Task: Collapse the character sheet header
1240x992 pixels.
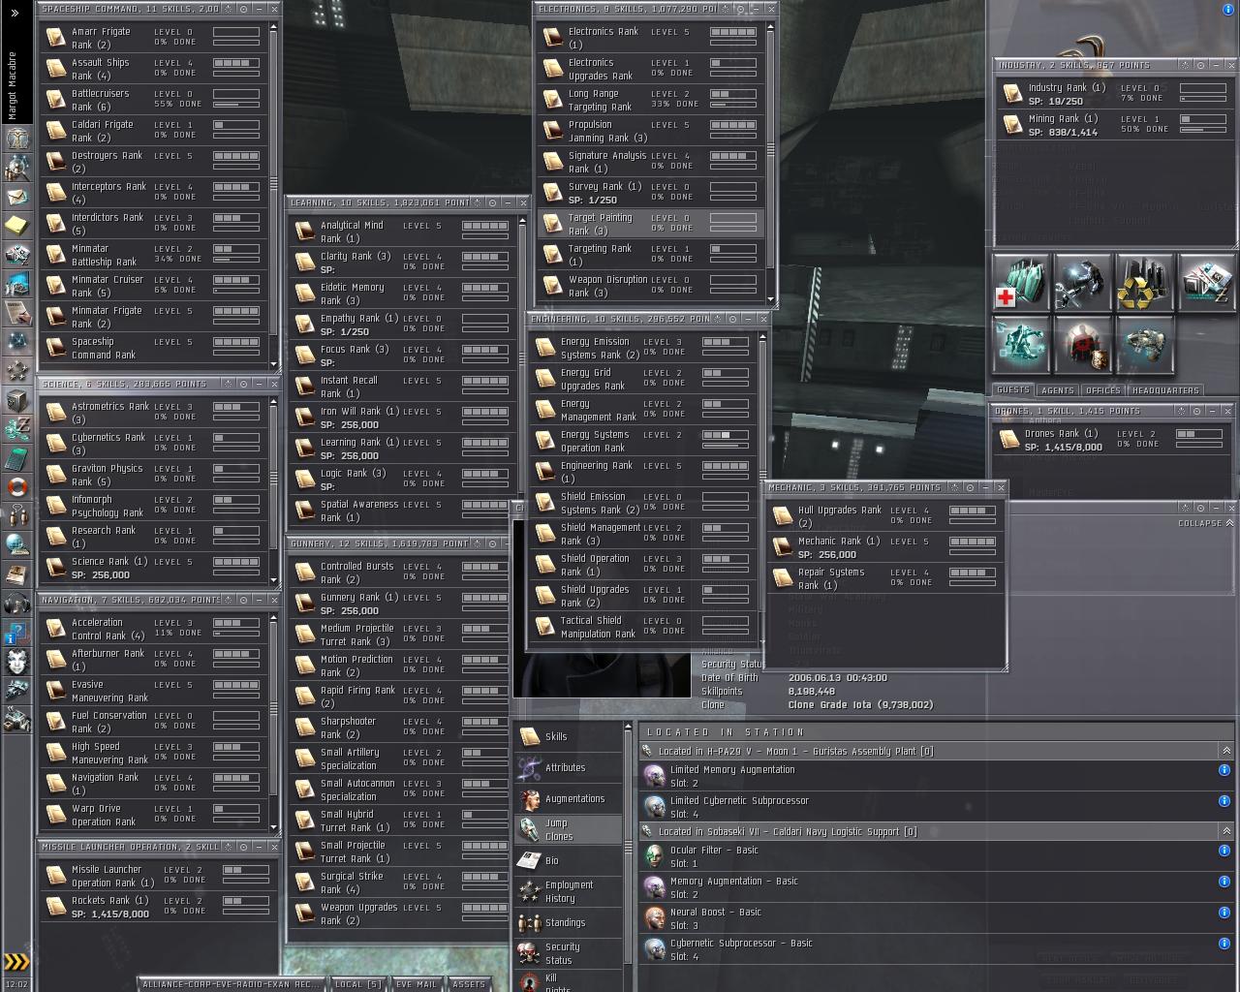Action: [1205, 523]
